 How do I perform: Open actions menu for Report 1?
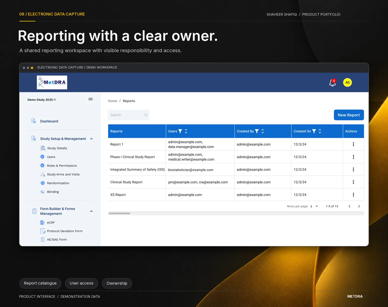[353, 144]
